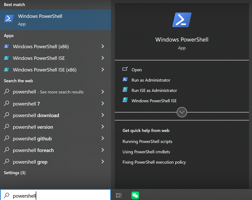Expand the 'See more search results' arrow
The width and height of the screenshot is (252, 200).
point(103,92)
